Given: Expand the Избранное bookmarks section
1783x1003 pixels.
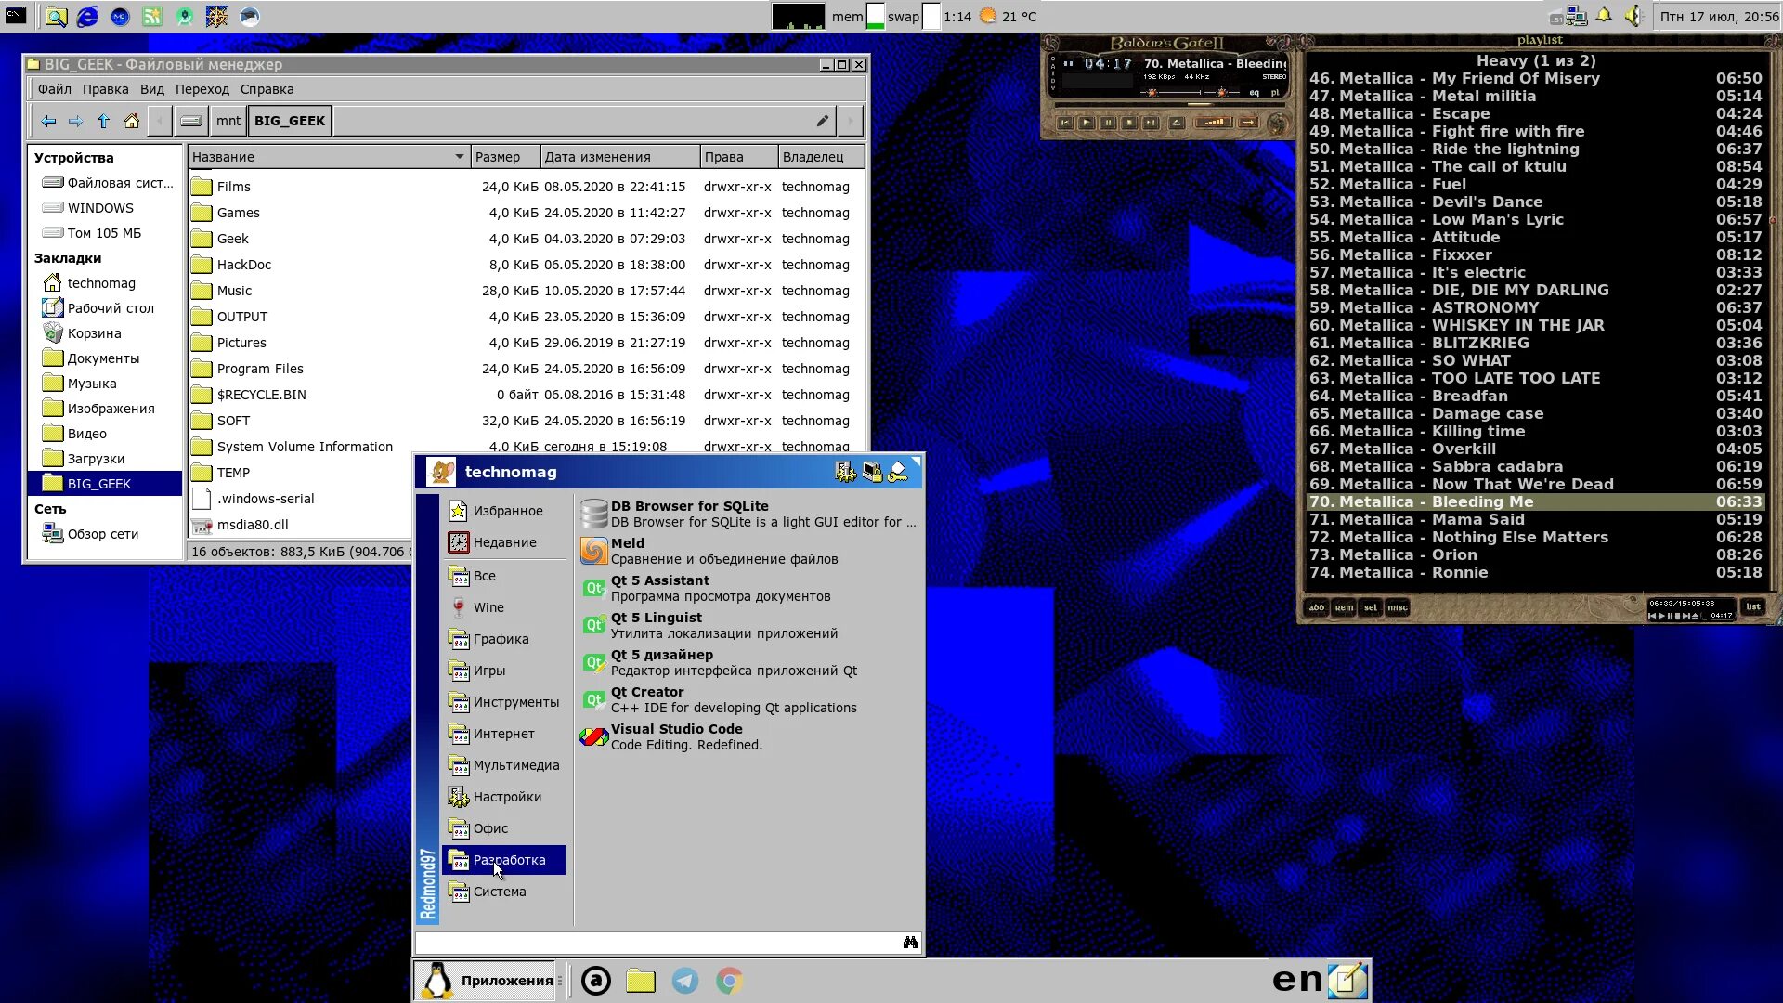Looking at the screenshot, I should coord(508,511).
